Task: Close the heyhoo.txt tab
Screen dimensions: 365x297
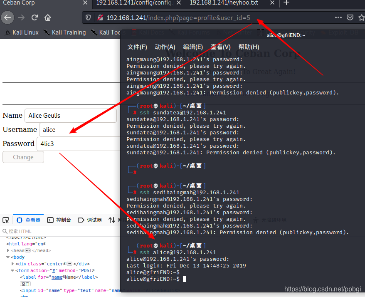Action: coord(272,3)
